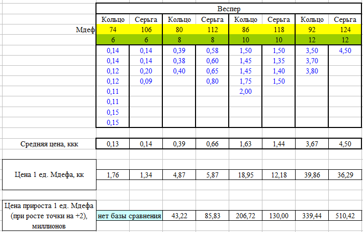Select the yellow cell with value 124
The image size is (363, 232).
tap(345, 30)
